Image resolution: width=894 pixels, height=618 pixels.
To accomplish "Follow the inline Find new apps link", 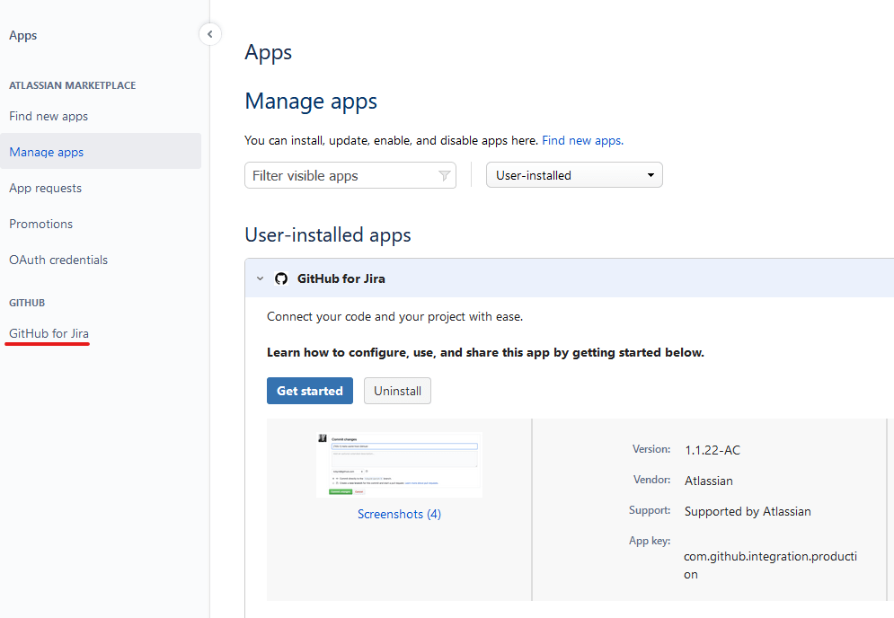I will [x=581, y=141].
